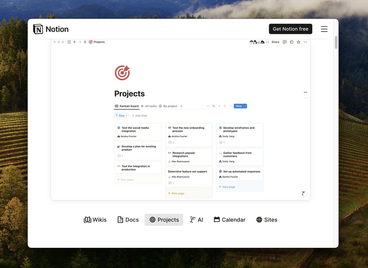Select the AI tab
Screen dimensions: 368x268
pos(196,220)
